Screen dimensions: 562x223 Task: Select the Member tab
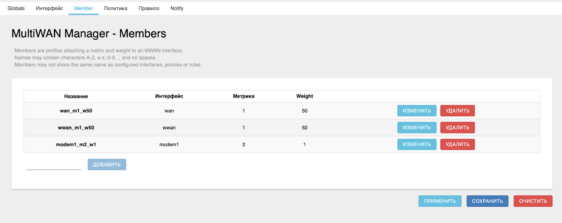(x=83, y=8)
